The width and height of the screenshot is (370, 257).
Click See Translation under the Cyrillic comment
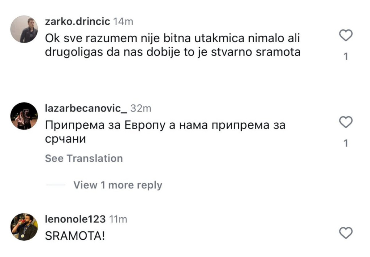[84, 158]
